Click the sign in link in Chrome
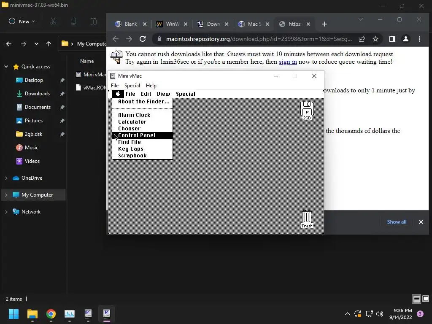This screenshot has height=324, width=432. [x=288, y=62]
